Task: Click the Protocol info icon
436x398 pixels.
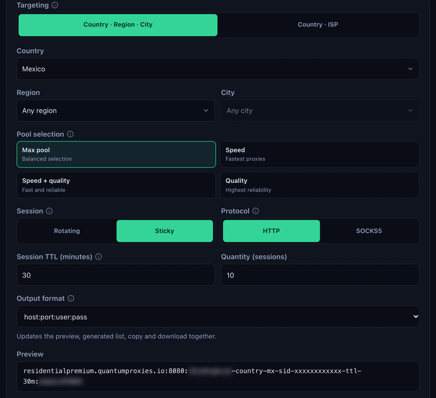Action: 256,211
